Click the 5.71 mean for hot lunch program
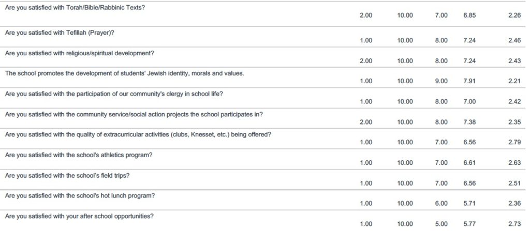The width and height of the screenshot is (530, 231). point(470,203)
